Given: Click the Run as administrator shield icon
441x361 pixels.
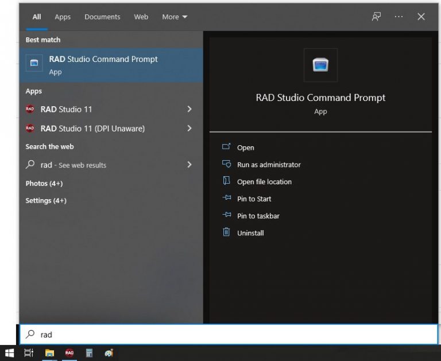Looking at the screenshot, I should (226, 164).
